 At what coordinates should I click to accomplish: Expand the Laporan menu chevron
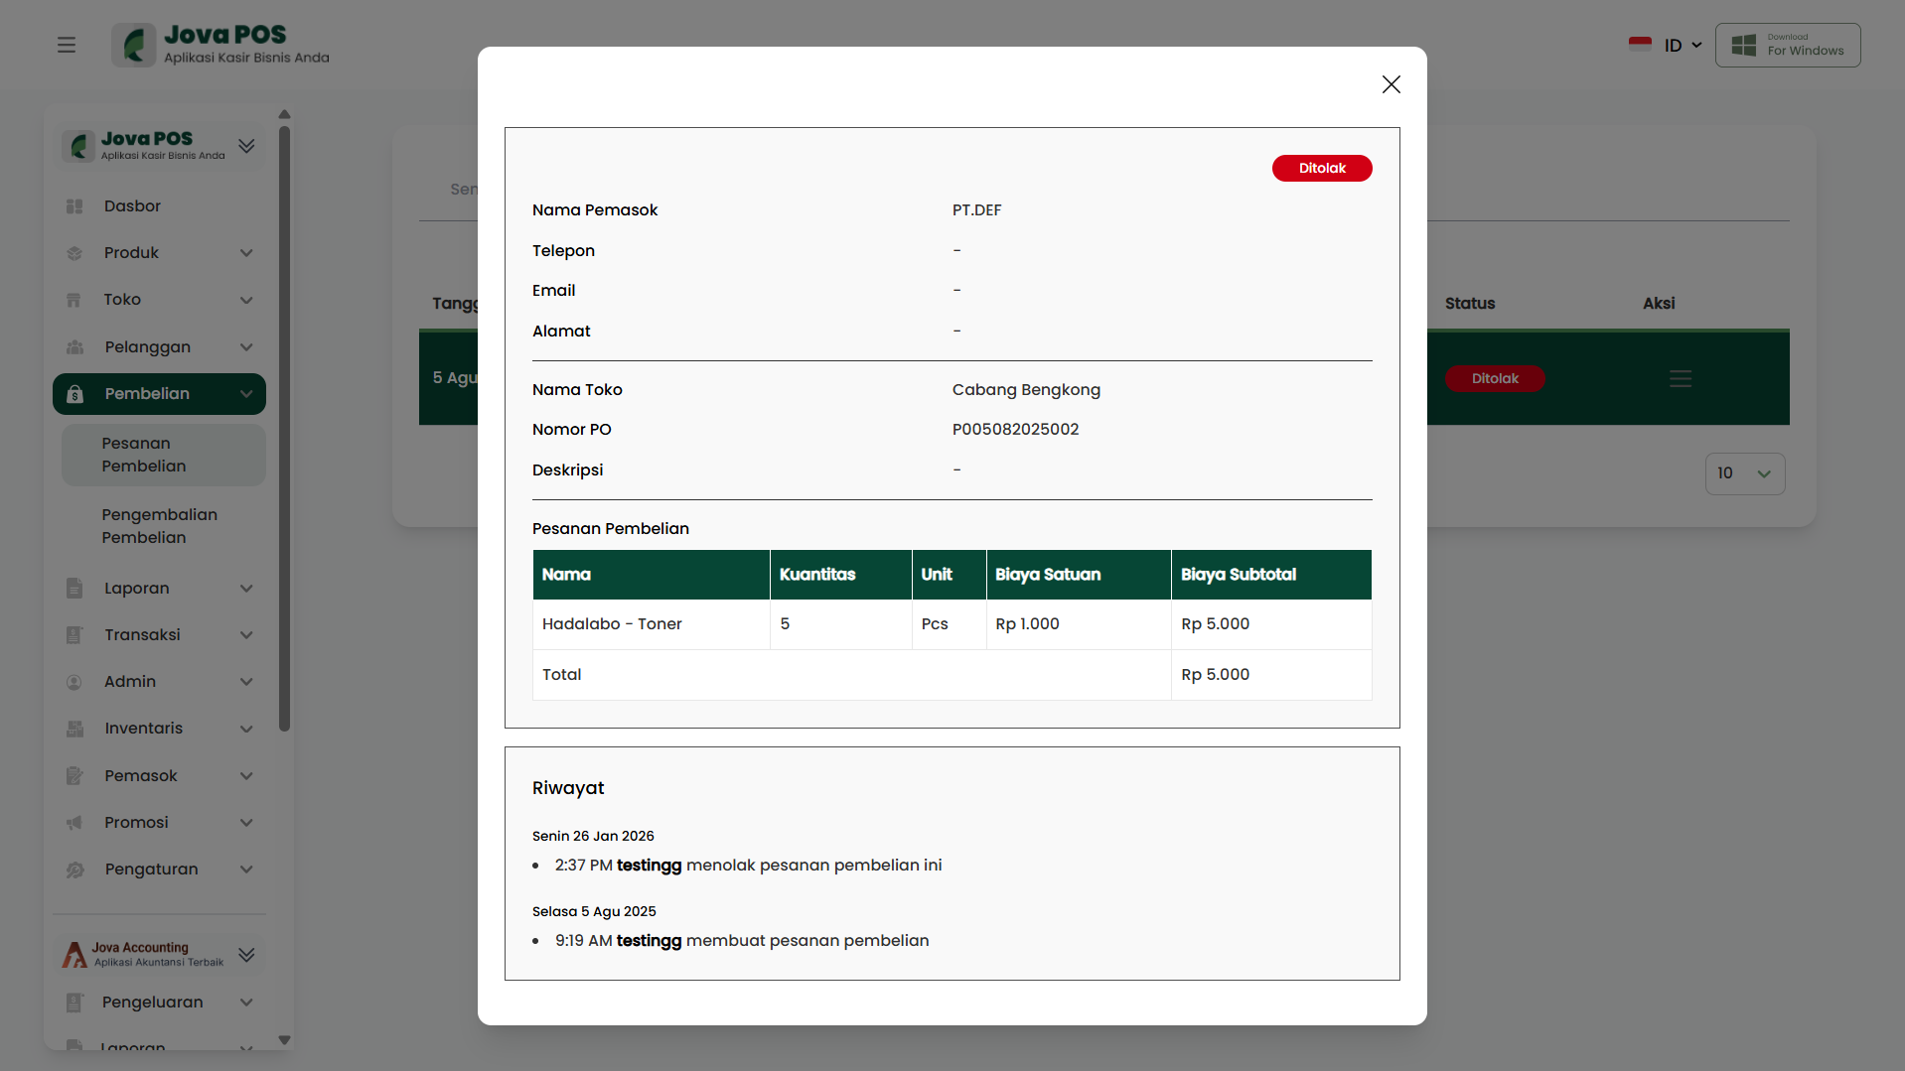(x=246, y=589)
